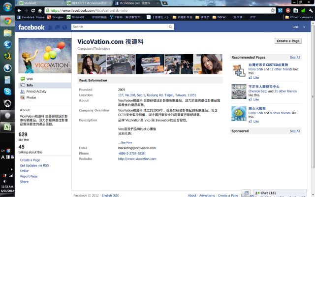
Task: Open the NSFW bookmarks folder
Action: [x=219, y=17]
